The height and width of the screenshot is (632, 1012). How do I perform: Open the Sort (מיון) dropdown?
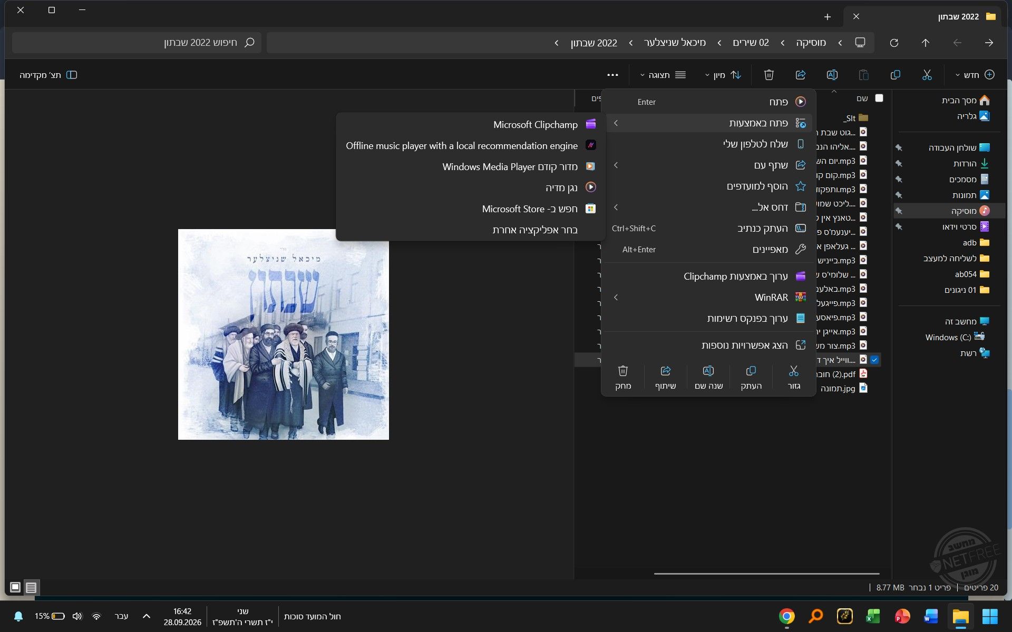pos(723,75)
